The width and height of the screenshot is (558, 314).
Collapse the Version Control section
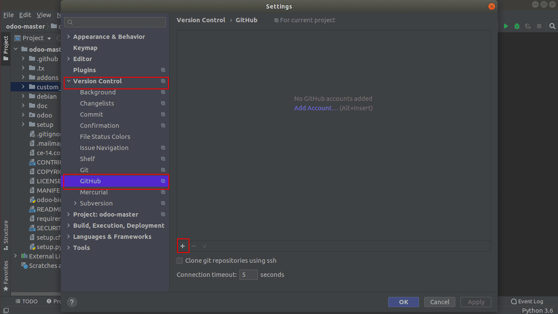coord(69,81)
